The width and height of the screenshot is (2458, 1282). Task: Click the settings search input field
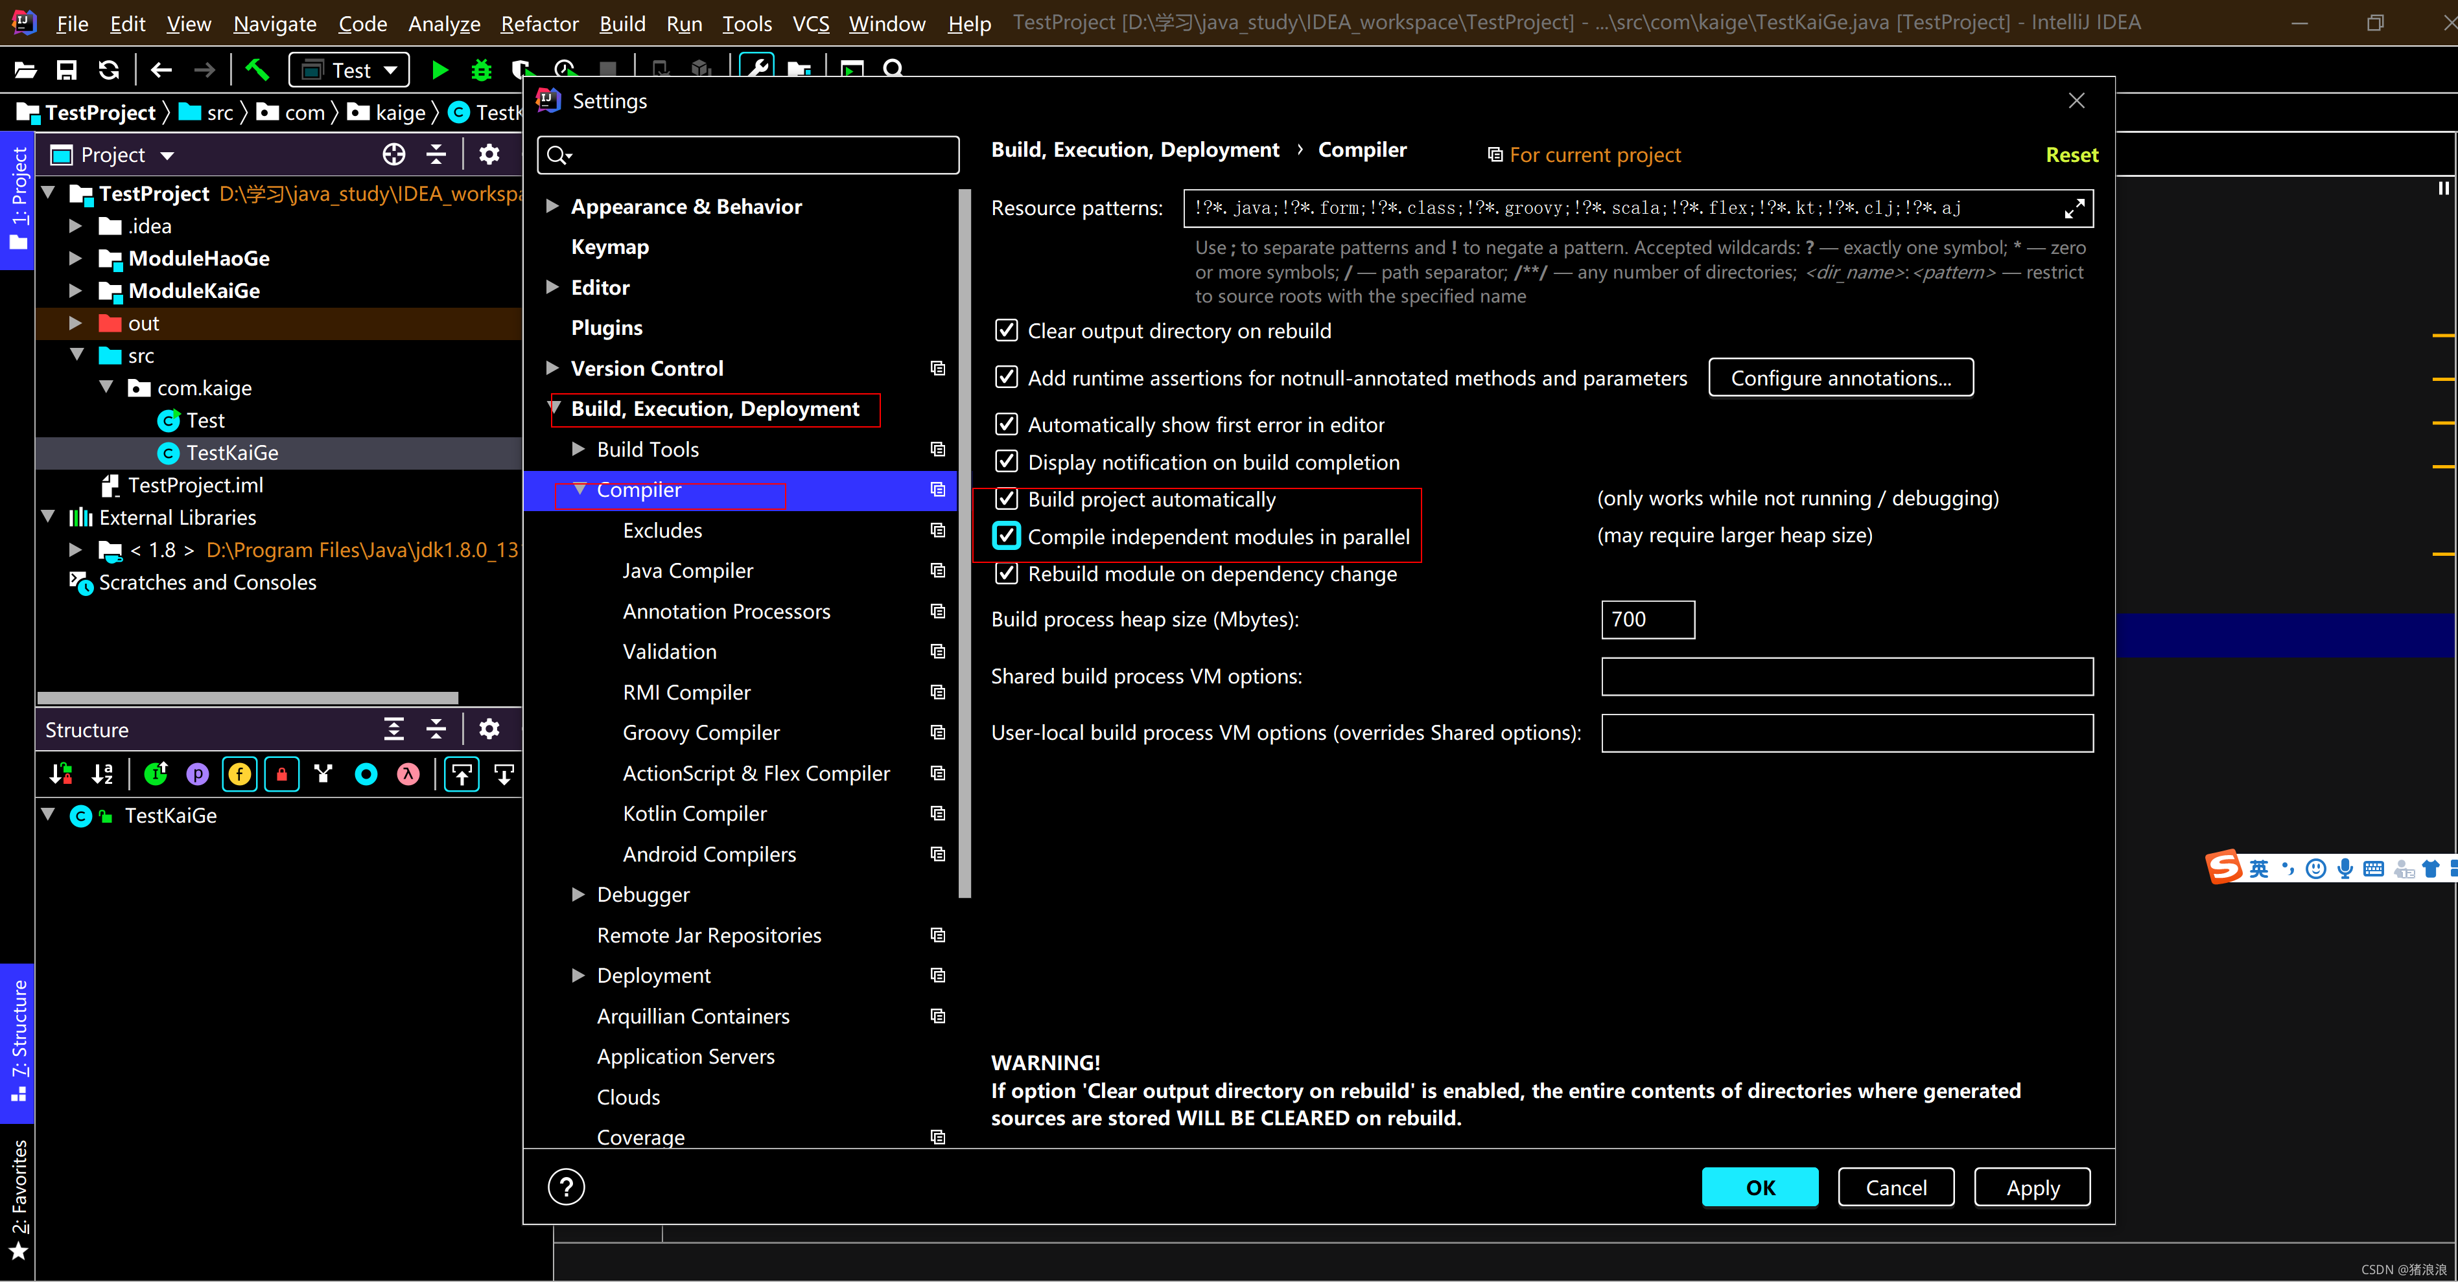[748, 155]
